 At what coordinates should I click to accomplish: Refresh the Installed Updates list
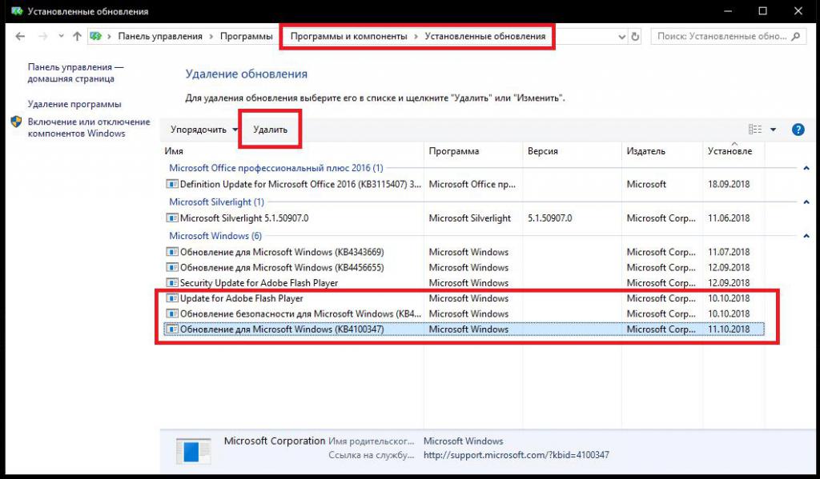636,37
